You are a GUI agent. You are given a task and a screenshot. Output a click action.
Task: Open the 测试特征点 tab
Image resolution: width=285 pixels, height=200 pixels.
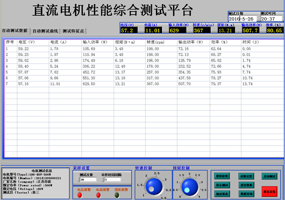[74, 31]
